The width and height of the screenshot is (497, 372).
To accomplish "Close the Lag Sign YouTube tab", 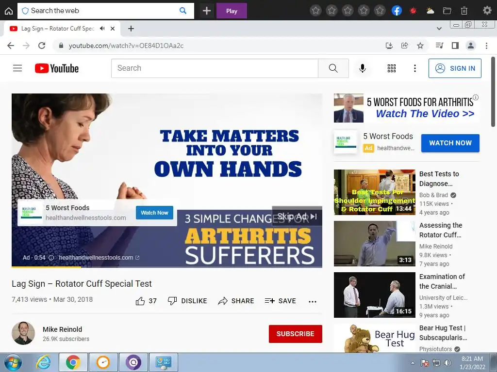I will 113,29.
